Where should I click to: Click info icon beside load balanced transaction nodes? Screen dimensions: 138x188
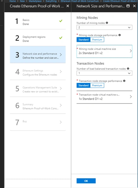[128, 69]
